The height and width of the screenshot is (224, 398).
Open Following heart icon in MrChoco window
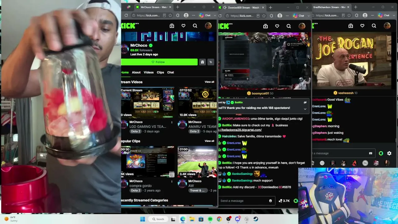[183, 26]
